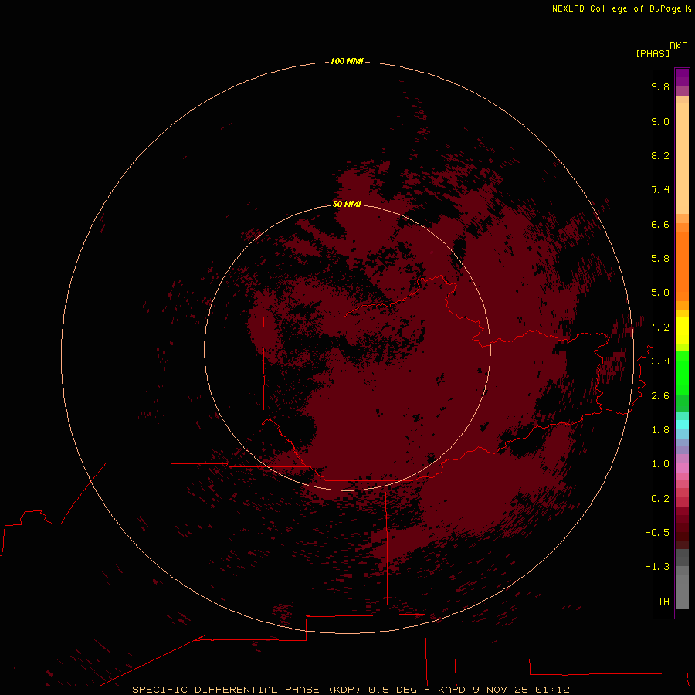Viewport: 695px width, 695px height.
Task: Click the 9.0 value on the color scale
Action: pyautogui.click(x=660, y=121)
